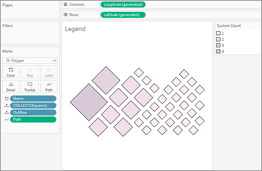Select Longitude (generated) pill on Columns
The image size is (262, 171).
(123, 4)
